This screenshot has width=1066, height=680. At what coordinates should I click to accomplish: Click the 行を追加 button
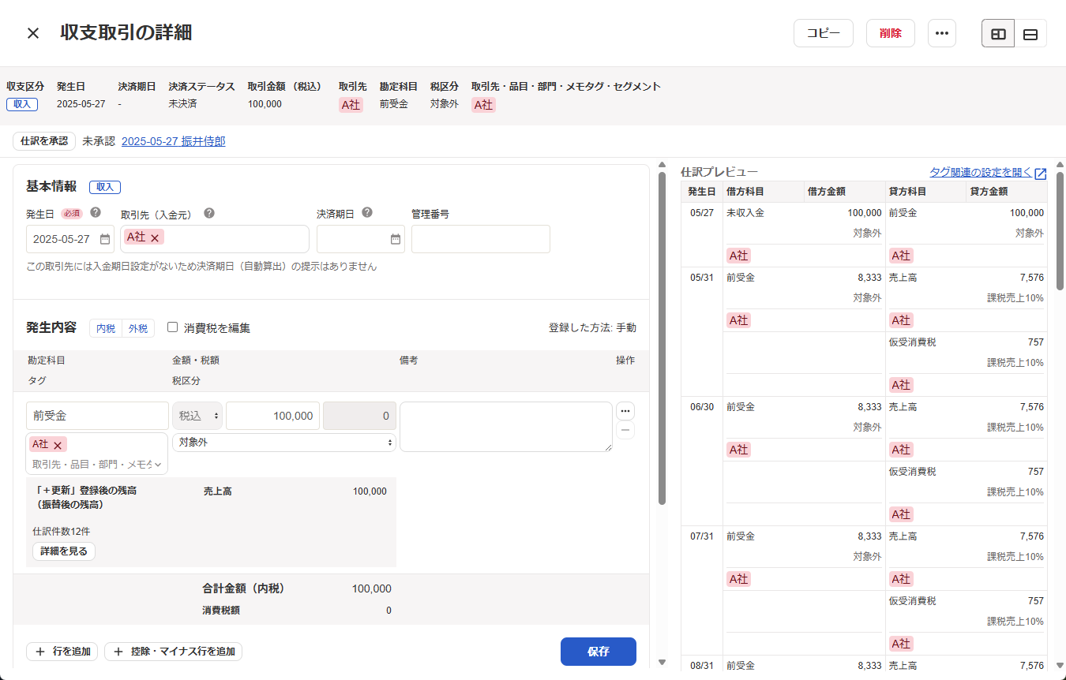62,652
